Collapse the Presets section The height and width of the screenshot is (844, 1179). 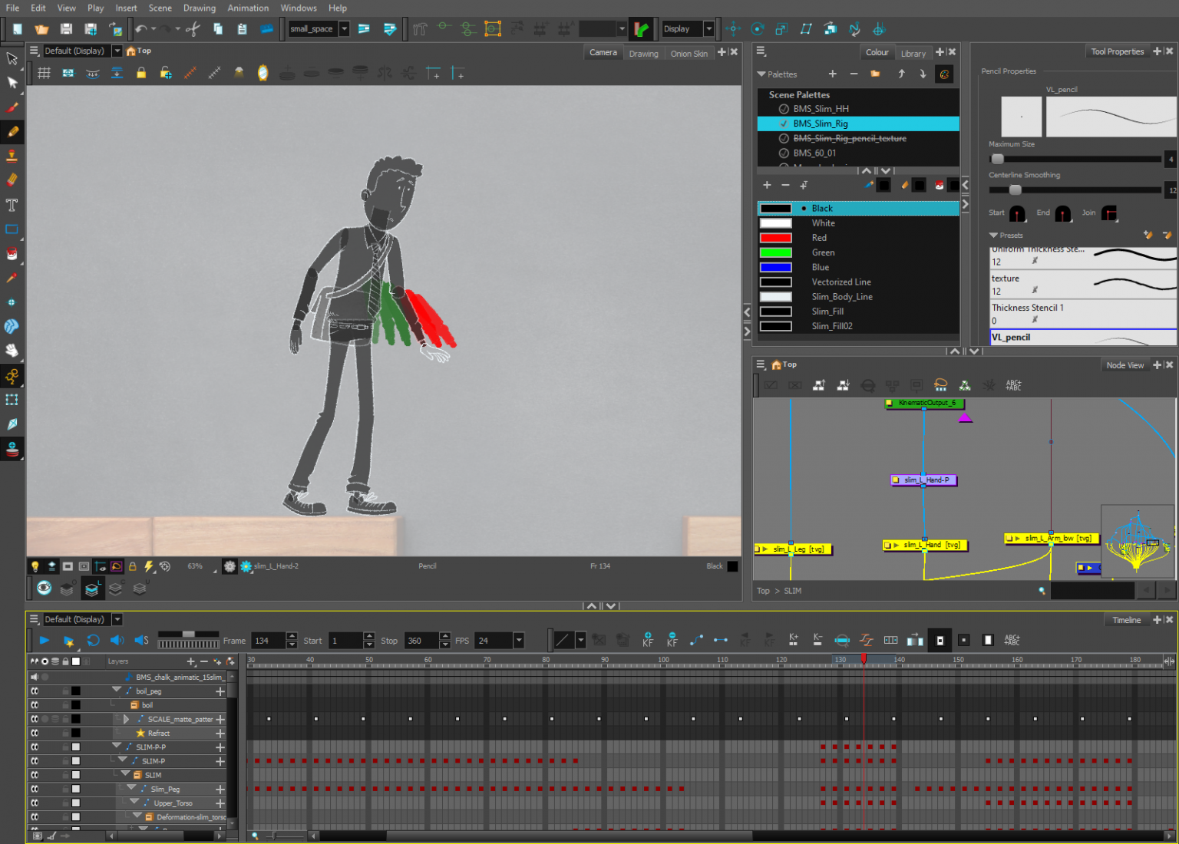point(993,236)
